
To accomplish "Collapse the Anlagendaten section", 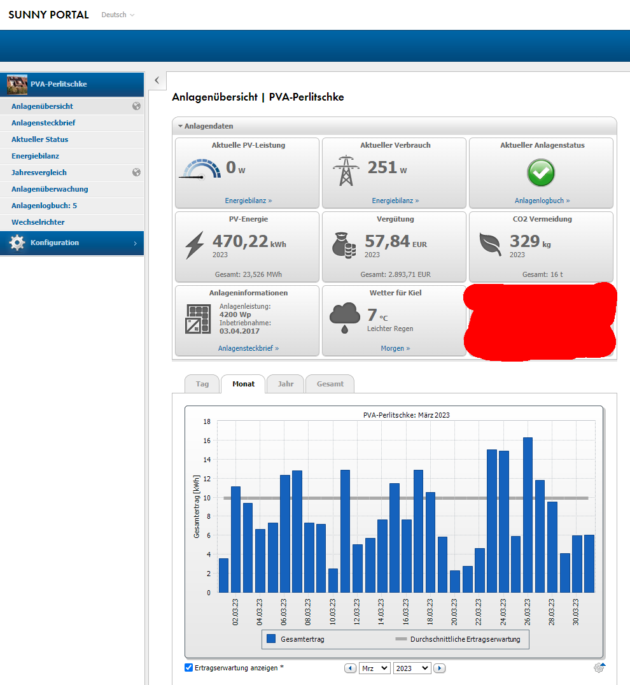I will click(181, 126).
